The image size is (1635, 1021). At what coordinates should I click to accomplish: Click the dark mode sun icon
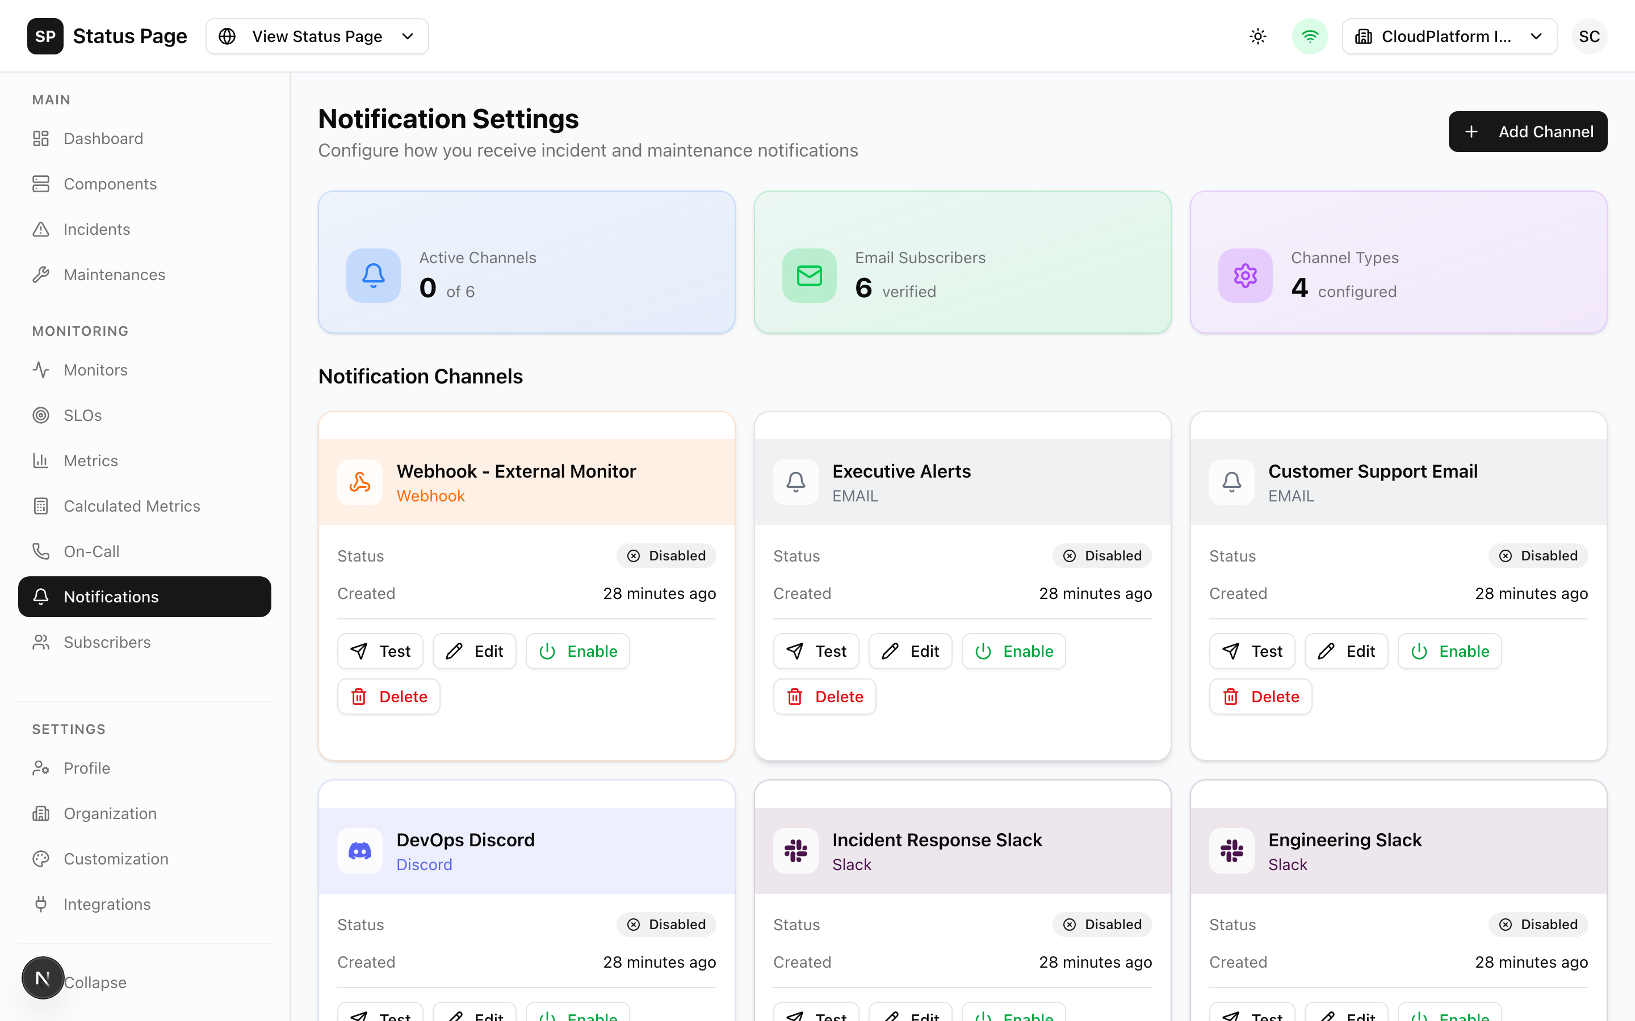1257,36
